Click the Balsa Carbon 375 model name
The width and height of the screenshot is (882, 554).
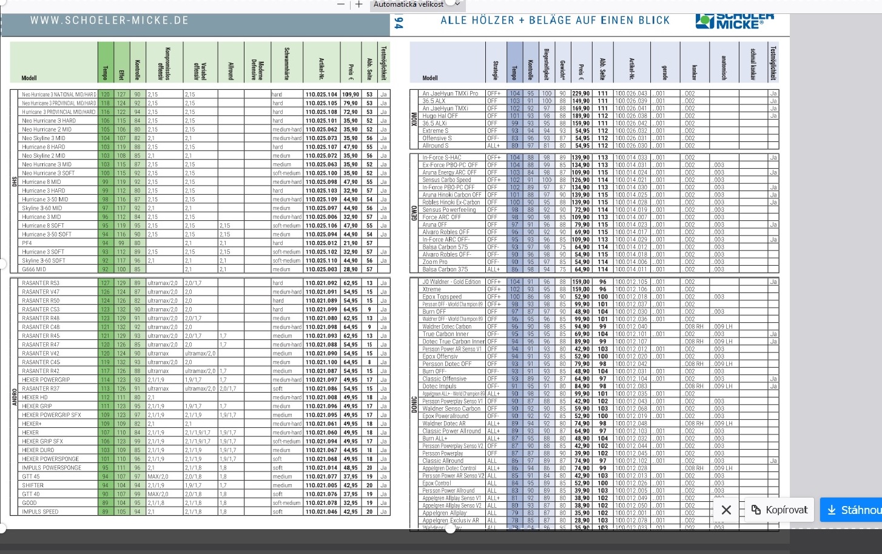[x=445, y=269]
